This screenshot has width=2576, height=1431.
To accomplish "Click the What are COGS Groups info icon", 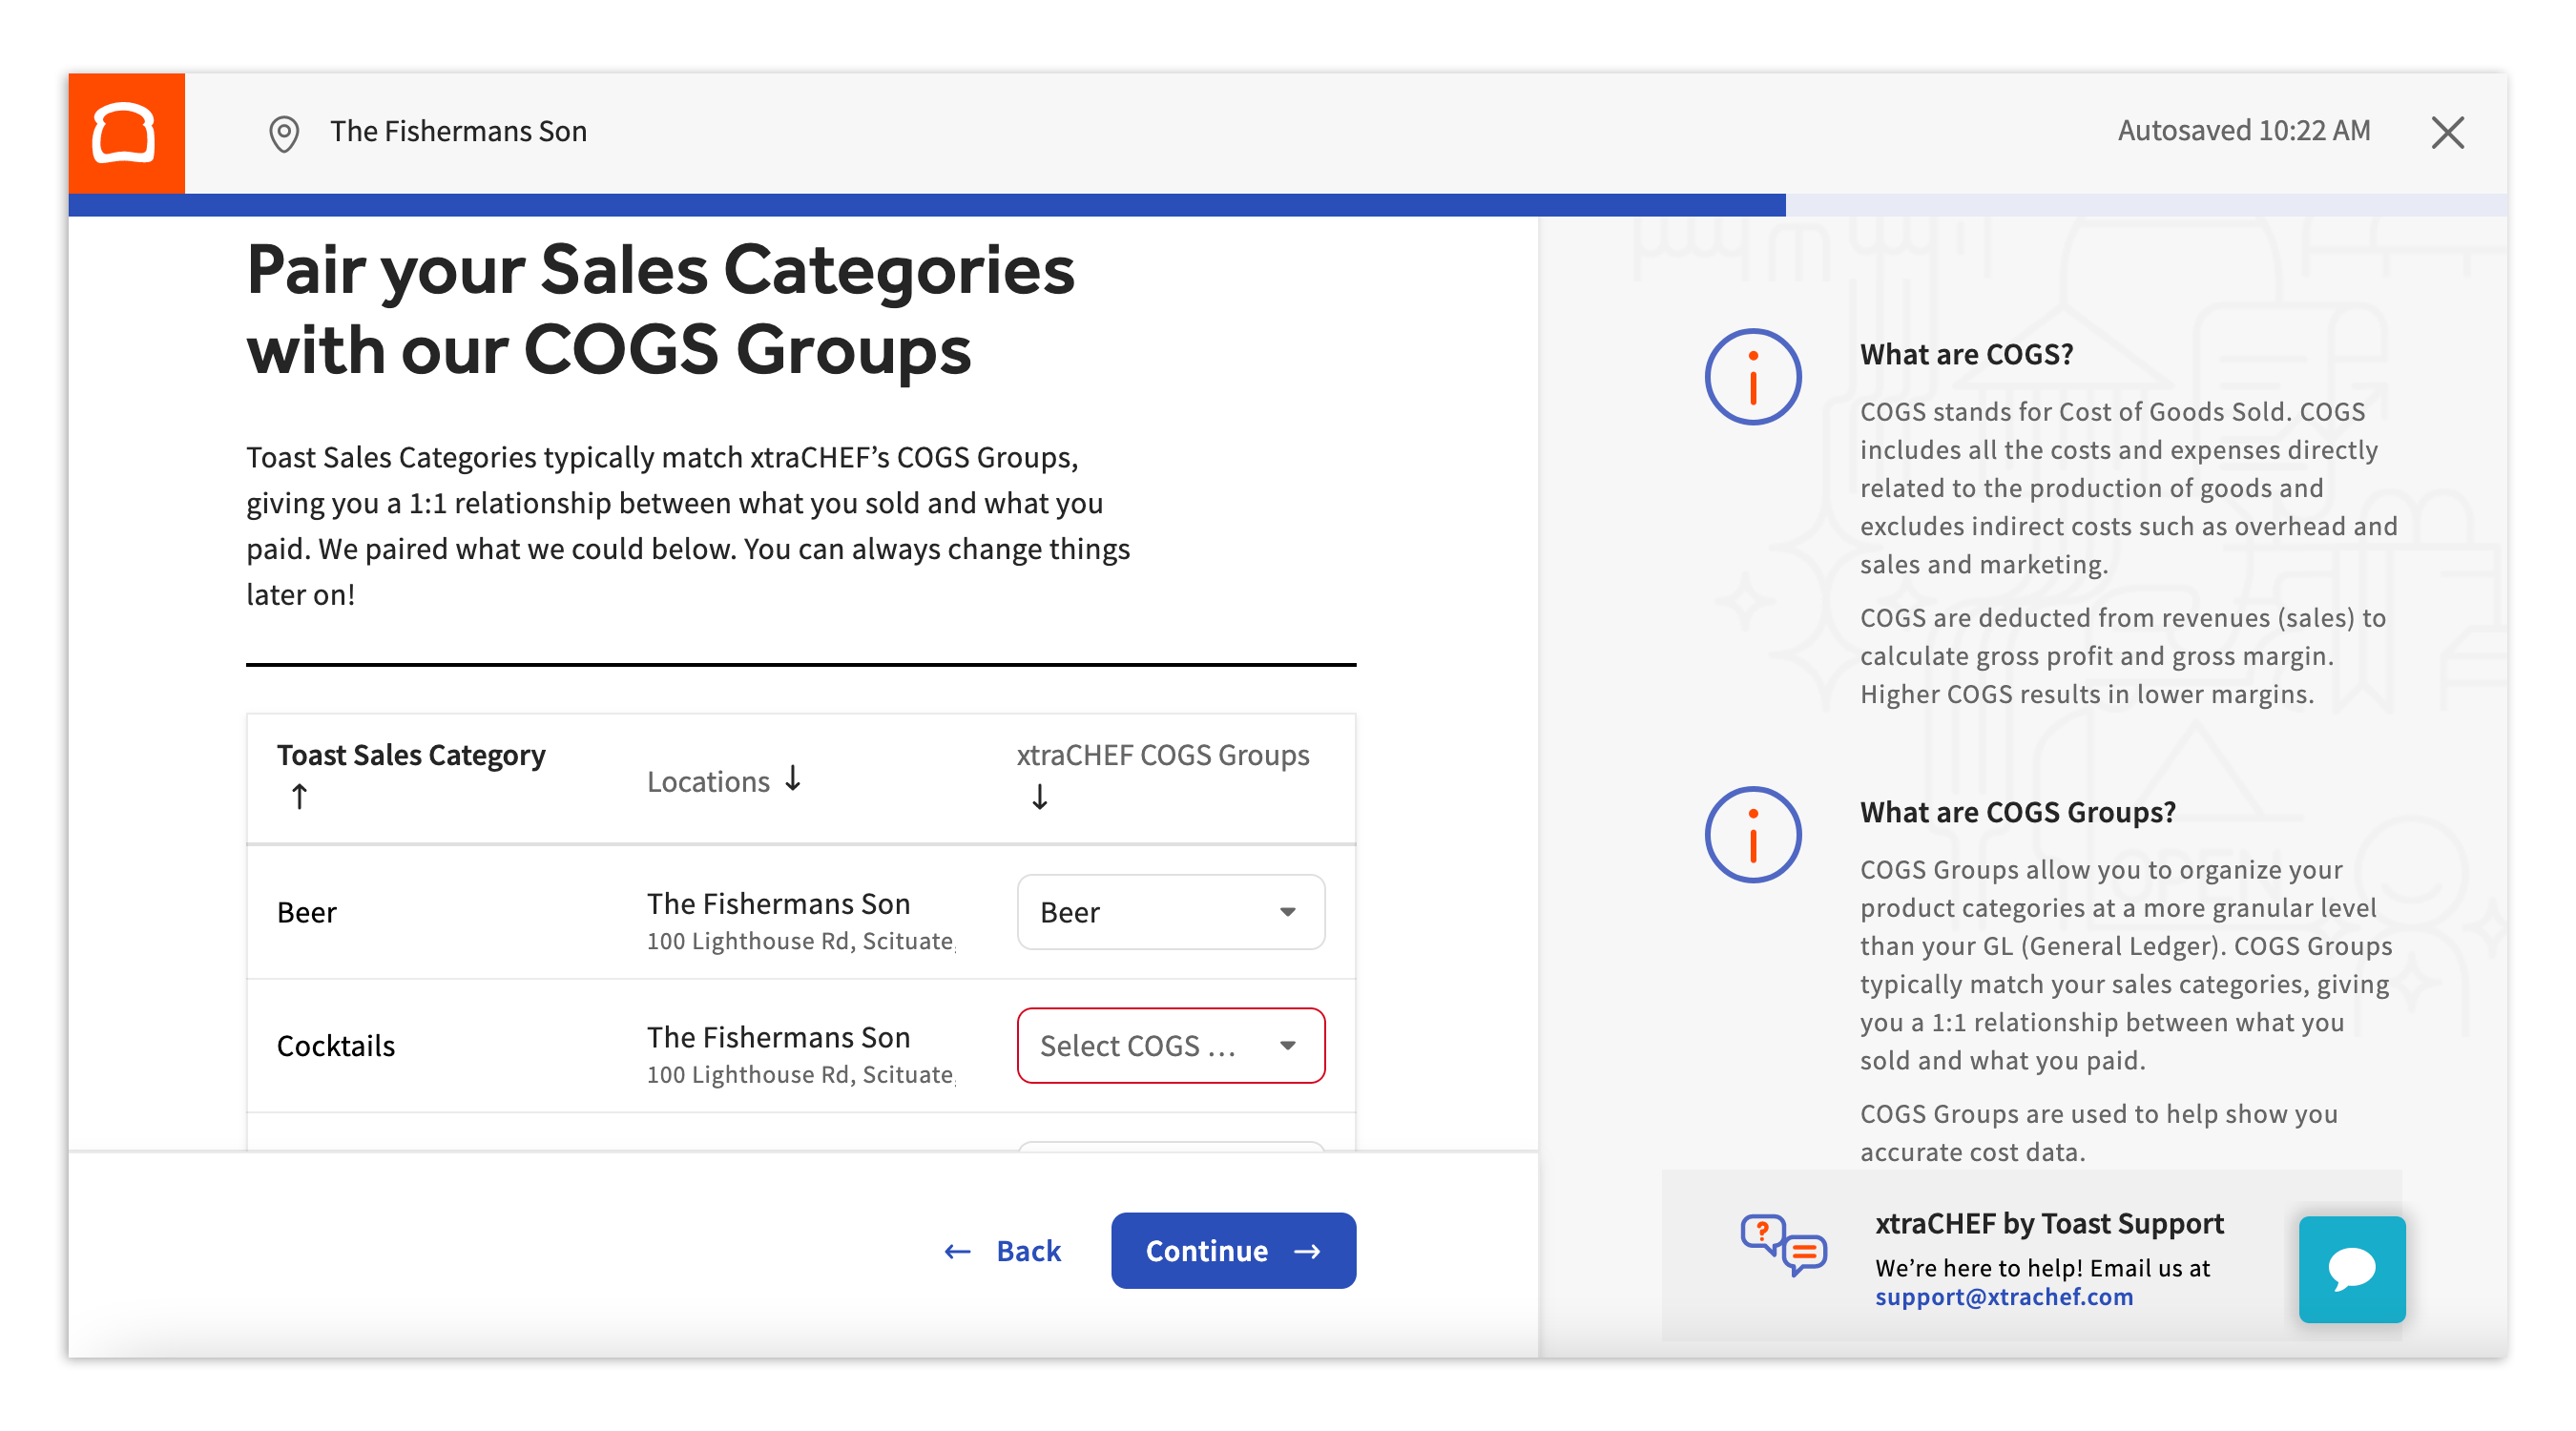I will pos(1752,834).
